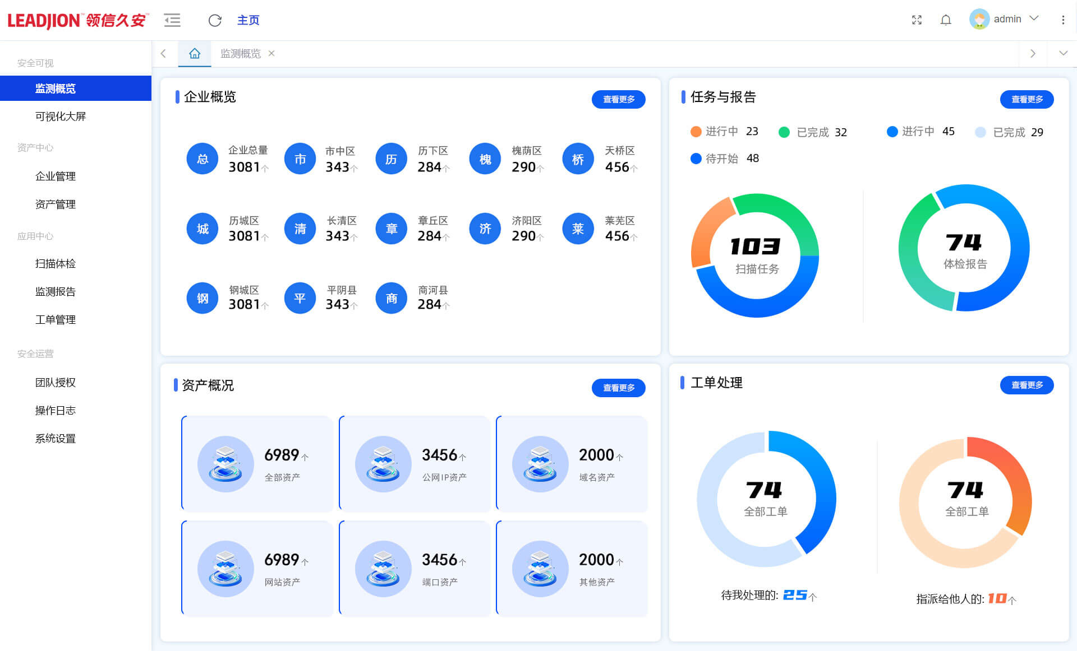Click the 章 circle icon
This screenshot has height=651, width=1077.
pyautogui.click(x=391, y=229)
